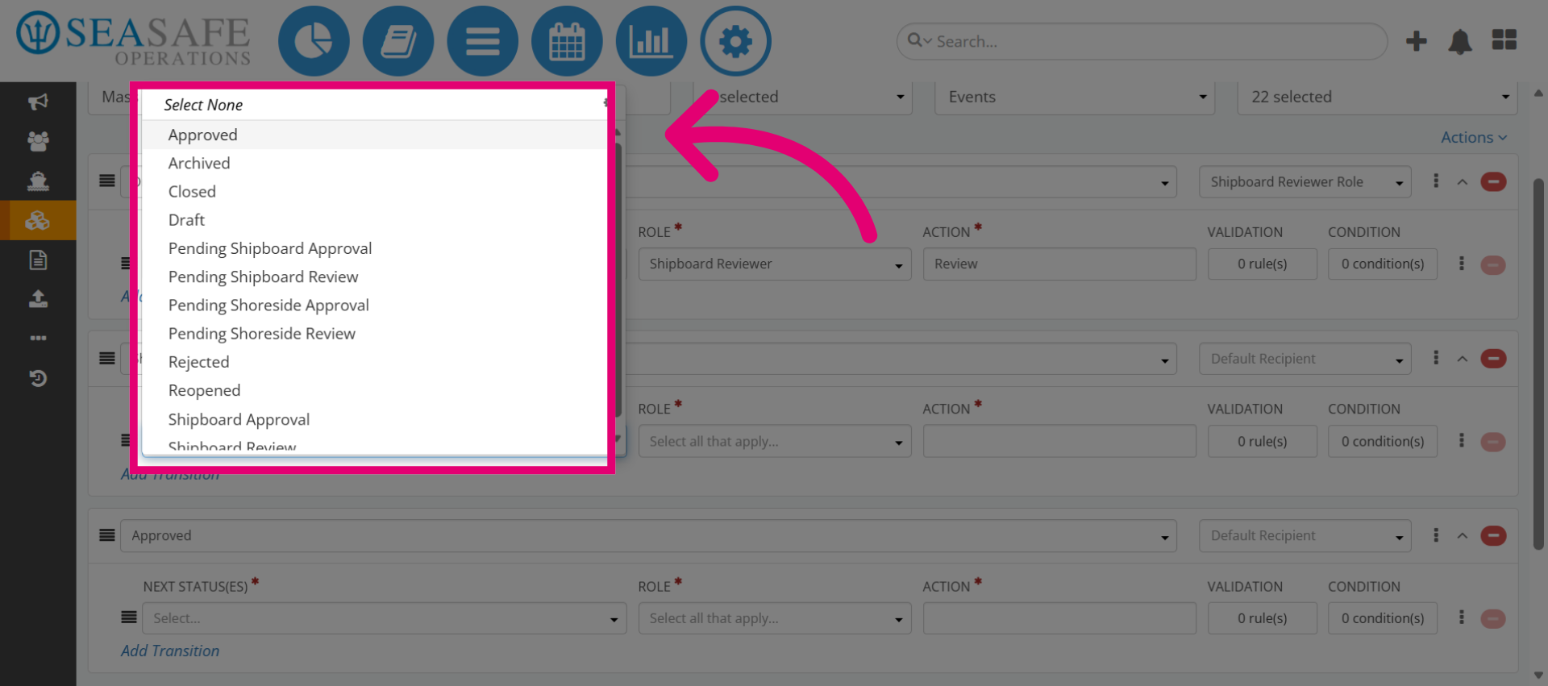The height and width of the screenshot is (686, 1548).
Task: Open the upload sidebar icon
Action: click(38, 299)
